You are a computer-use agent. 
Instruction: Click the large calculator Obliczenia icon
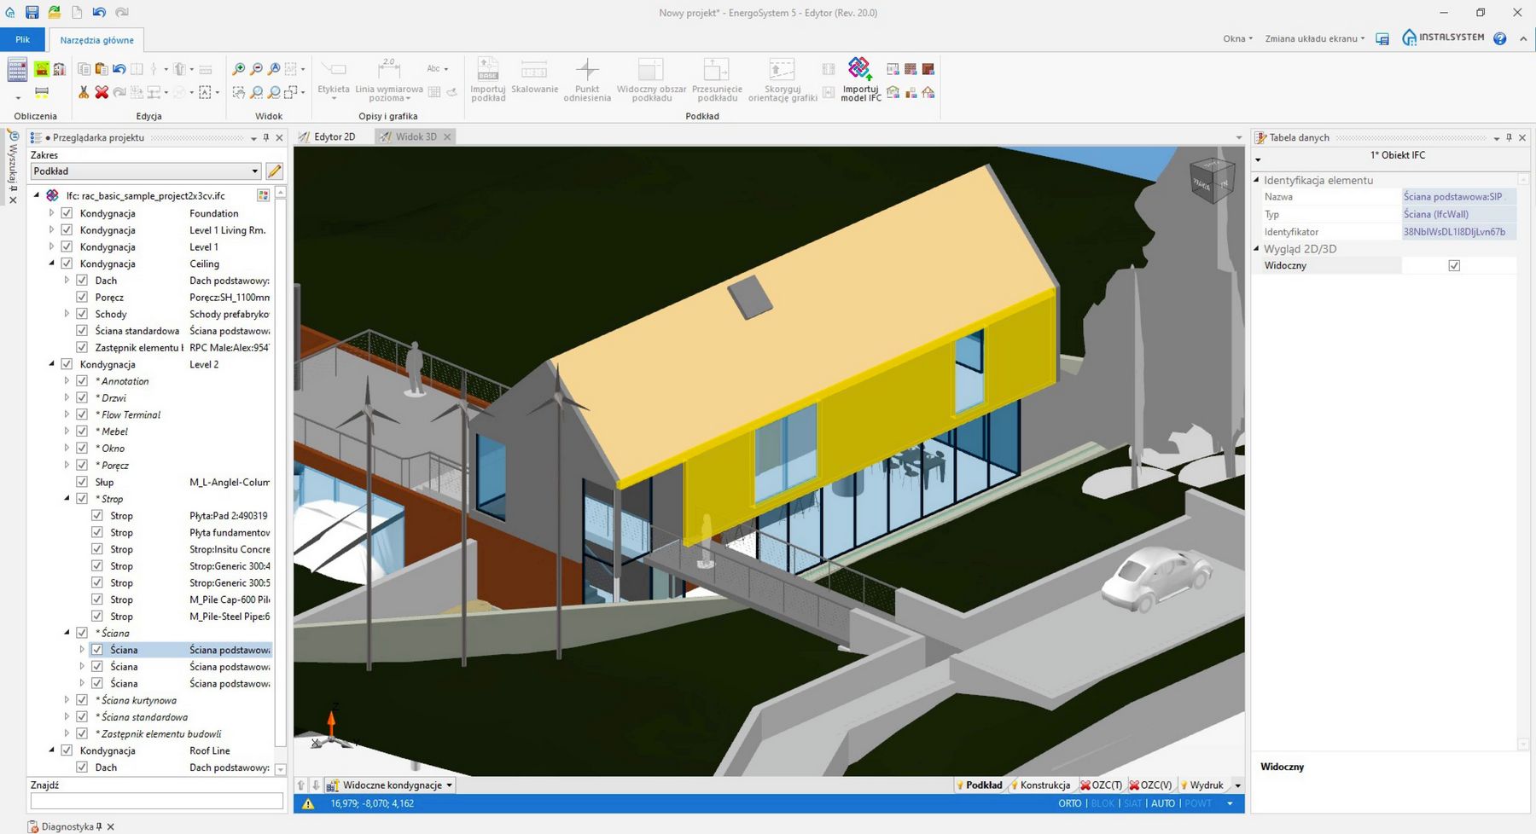(x=17, y=69)
